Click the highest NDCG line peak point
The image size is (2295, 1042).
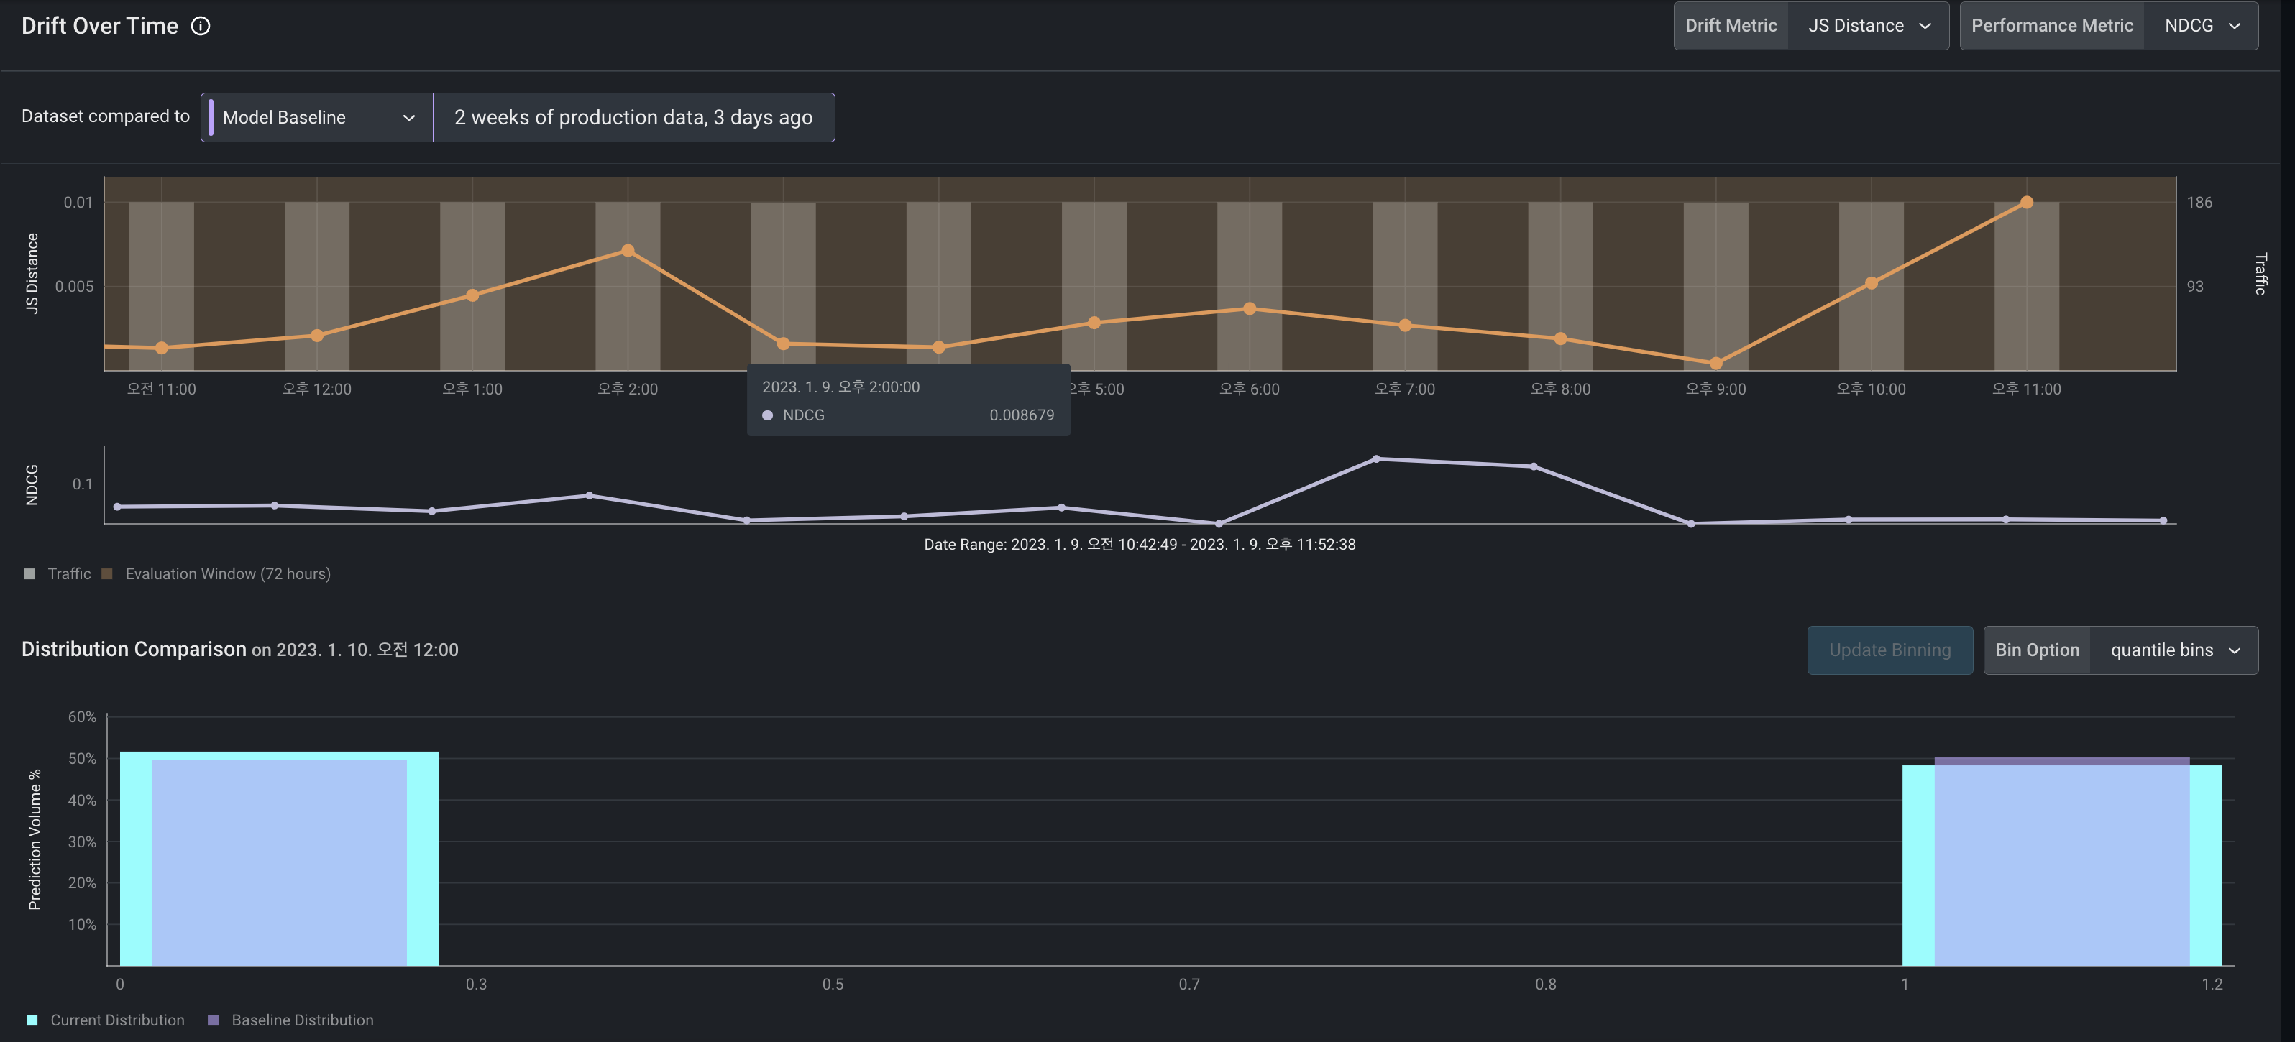(1375, 459)
